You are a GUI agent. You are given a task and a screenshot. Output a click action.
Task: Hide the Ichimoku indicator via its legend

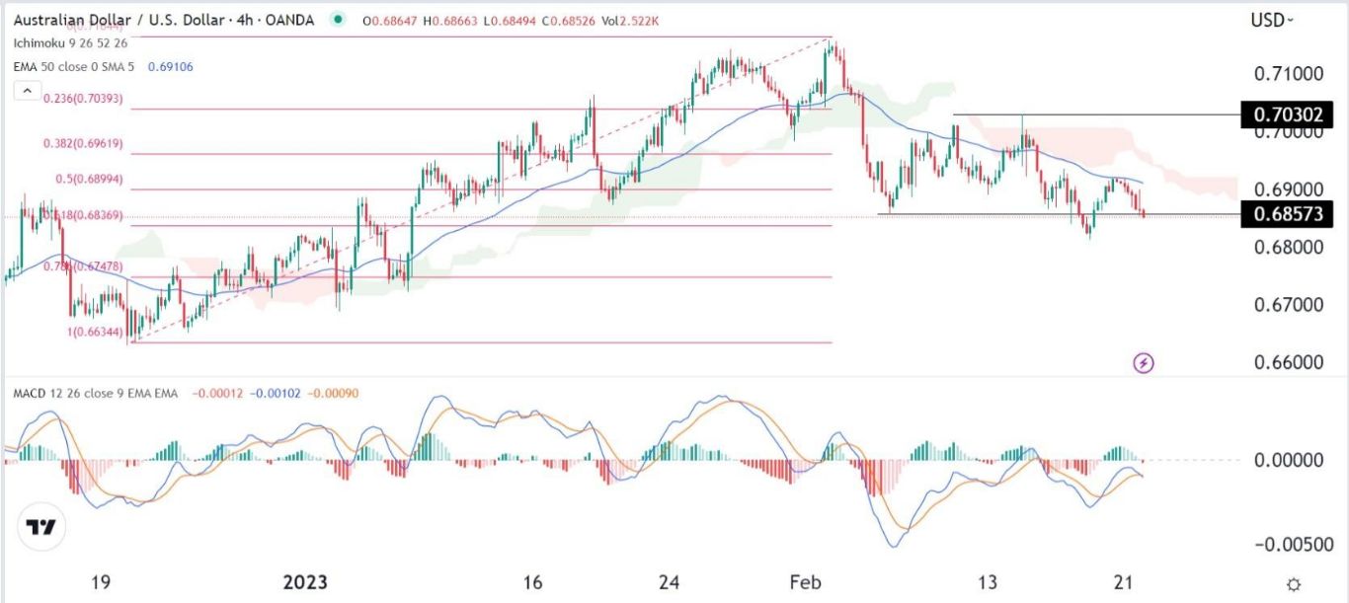tap(69, 42)
